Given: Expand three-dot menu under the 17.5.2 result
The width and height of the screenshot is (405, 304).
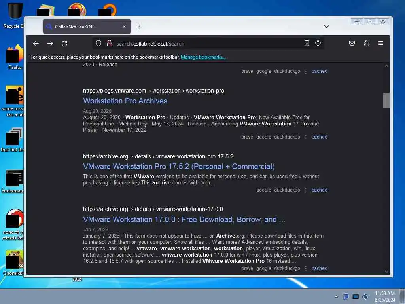Looking at the screenshot, I should coord(306,190).
